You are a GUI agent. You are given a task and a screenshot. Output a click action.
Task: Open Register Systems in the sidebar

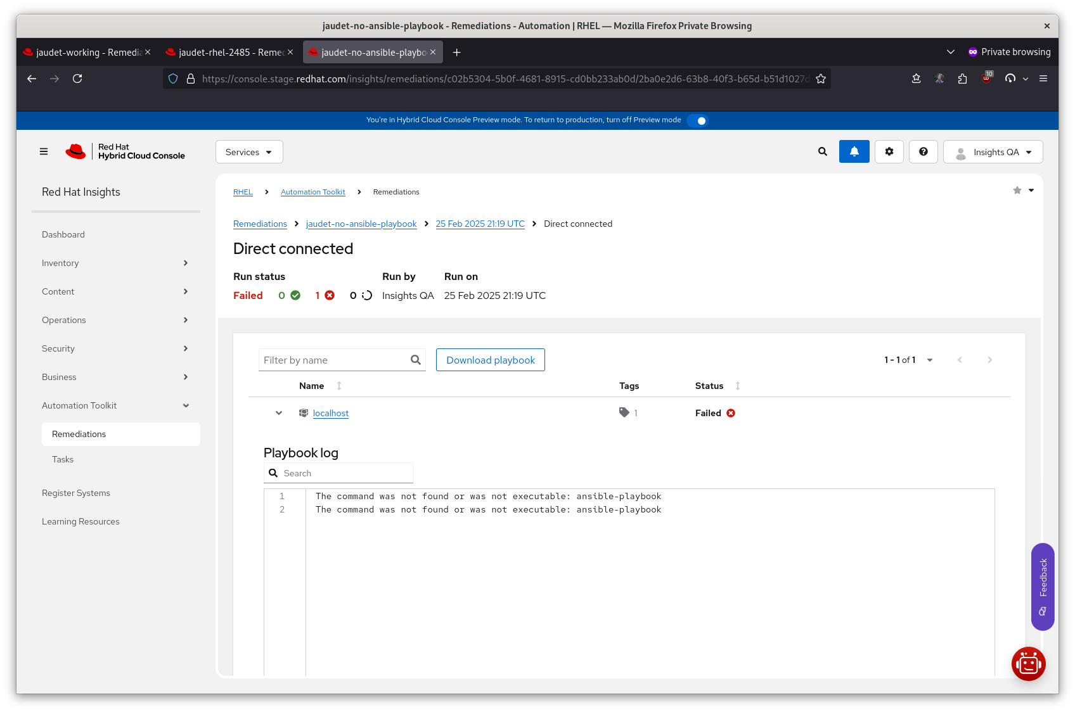pos(115,493)
